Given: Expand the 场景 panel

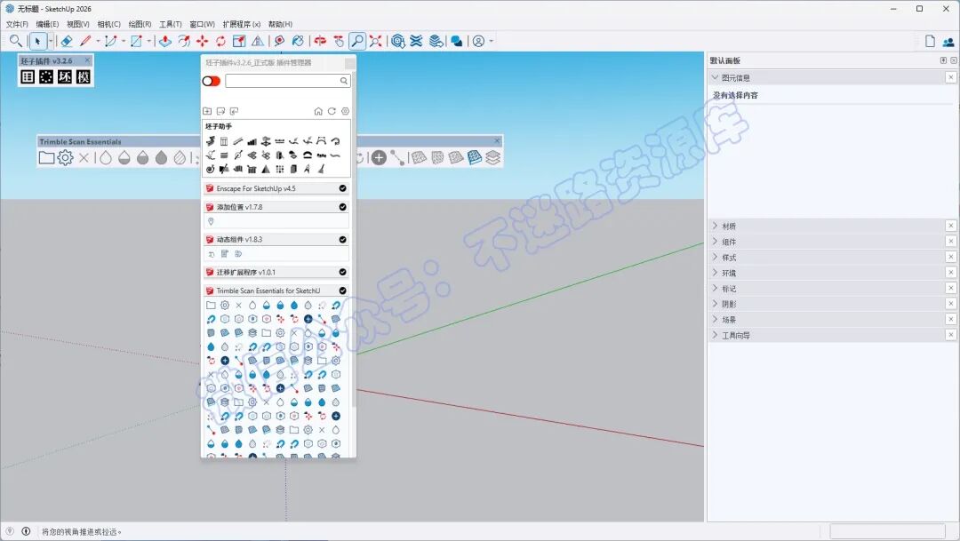Looking at the screenshot, I should coord(715,320).
